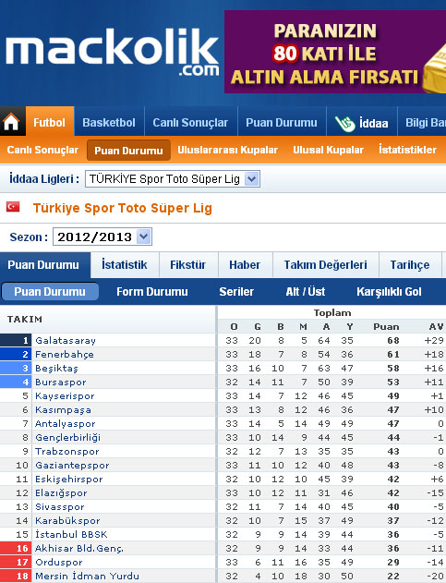Screen dimensions: 446x583
Task: Open the Takım Değerleri tab
Action: 326,265
